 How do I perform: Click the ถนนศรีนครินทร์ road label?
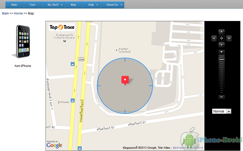pos(82,111)
